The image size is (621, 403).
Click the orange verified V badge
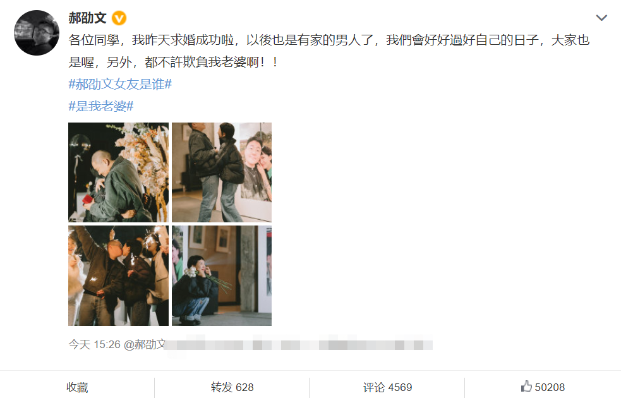click(119, 18)
